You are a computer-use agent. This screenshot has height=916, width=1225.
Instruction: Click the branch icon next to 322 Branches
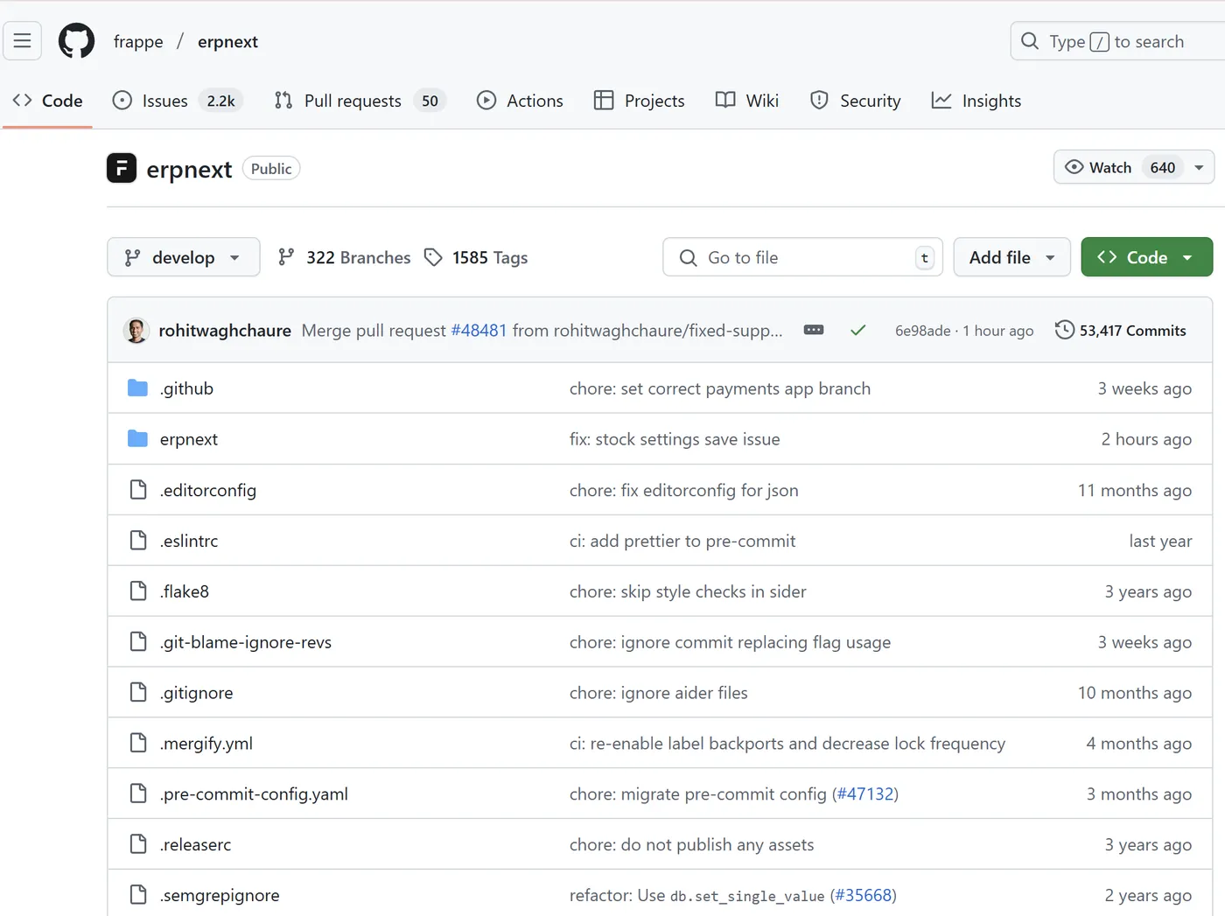[286, 257]
